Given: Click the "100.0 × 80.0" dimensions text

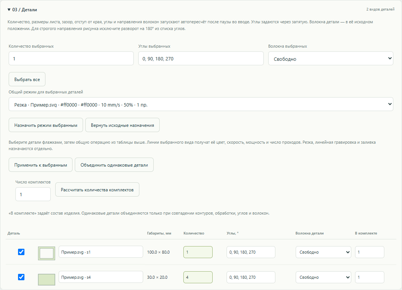Looking at the screenshot, I should click(x=158, y=252).
